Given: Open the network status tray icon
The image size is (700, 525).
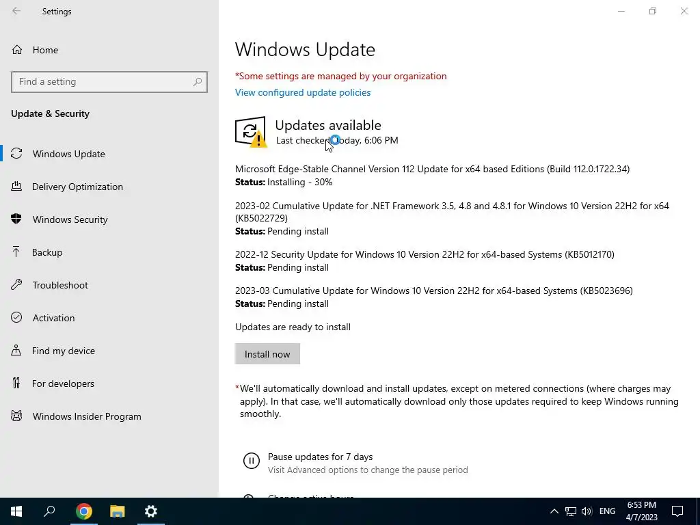Looking at the screenshot, I should 571,511.
